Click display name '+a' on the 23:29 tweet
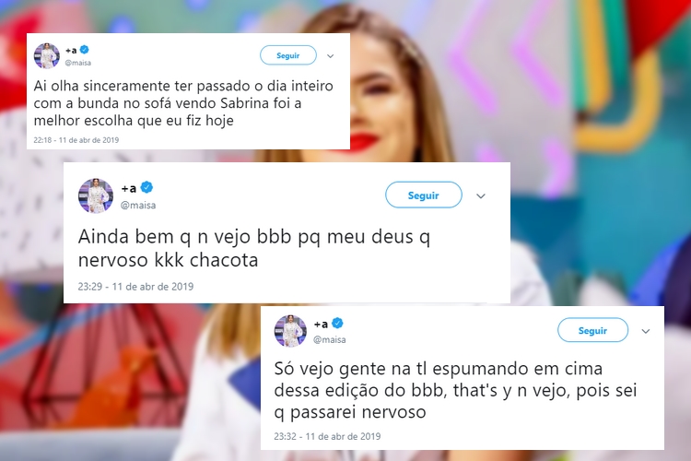691x461 pixels. [x=129, y=188]
